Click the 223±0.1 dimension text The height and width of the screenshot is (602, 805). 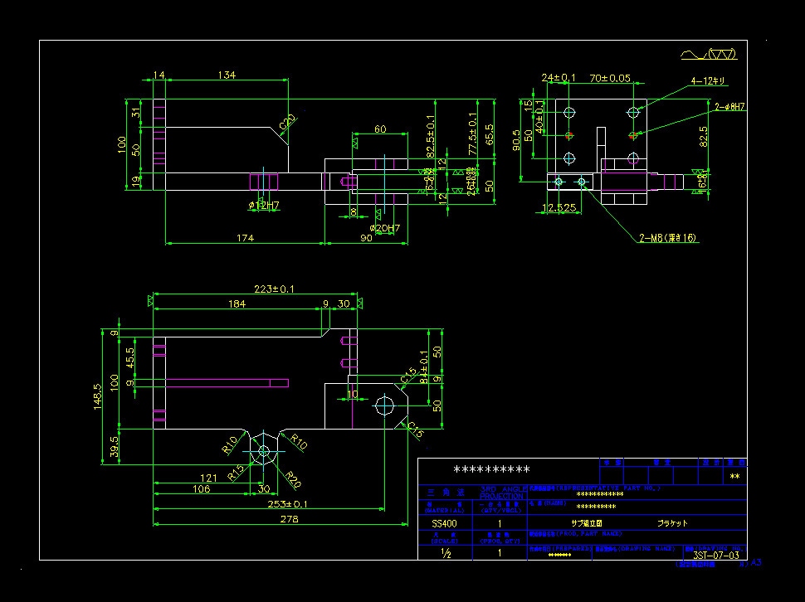274,289
